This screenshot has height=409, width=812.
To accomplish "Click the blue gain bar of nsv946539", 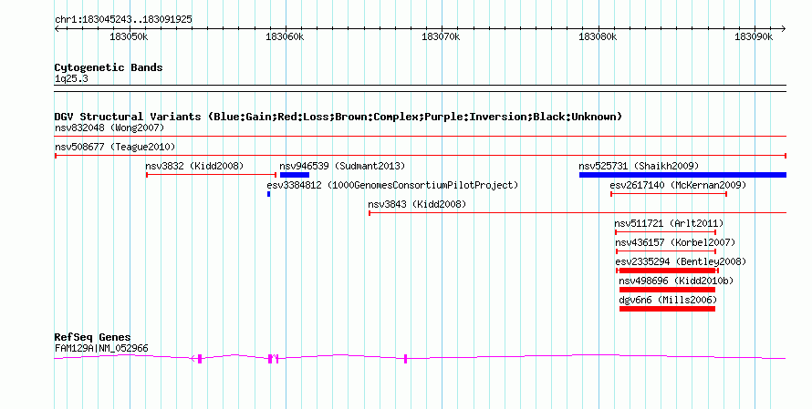I will pyautogui.click(x=295, y=175).
